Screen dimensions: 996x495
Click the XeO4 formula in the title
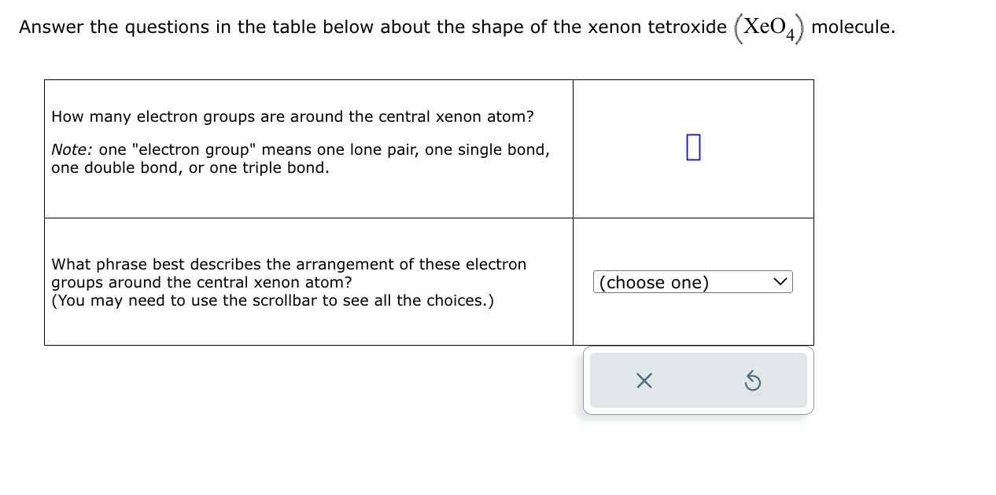coord(769,26)
